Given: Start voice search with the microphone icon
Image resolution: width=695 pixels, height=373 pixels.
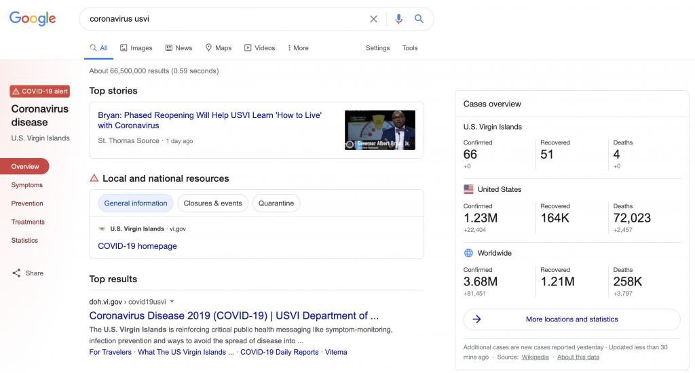Looking at the screenshot, I should coord(398,19).
